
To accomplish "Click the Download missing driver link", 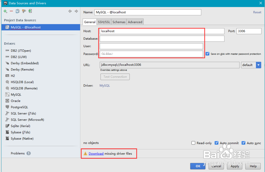I will pyautogui.click(x=96, y=154).
